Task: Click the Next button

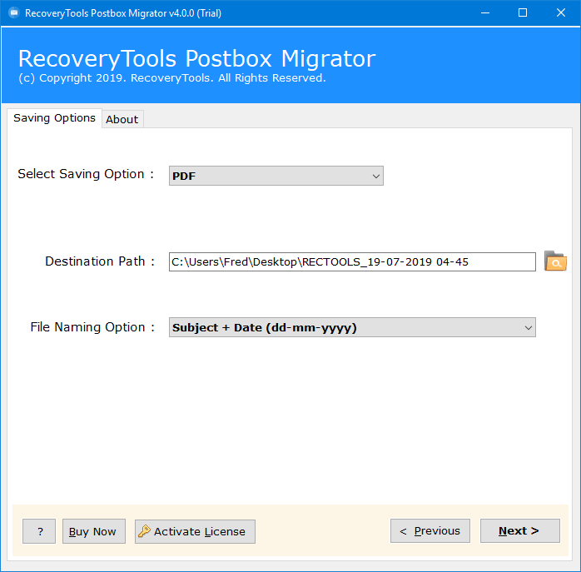Action: 520,531
